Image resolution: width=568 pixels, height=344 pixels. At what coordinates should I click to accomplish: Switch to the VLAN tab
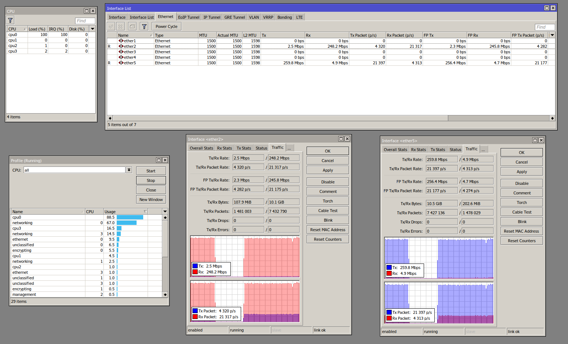pos(254,17)
